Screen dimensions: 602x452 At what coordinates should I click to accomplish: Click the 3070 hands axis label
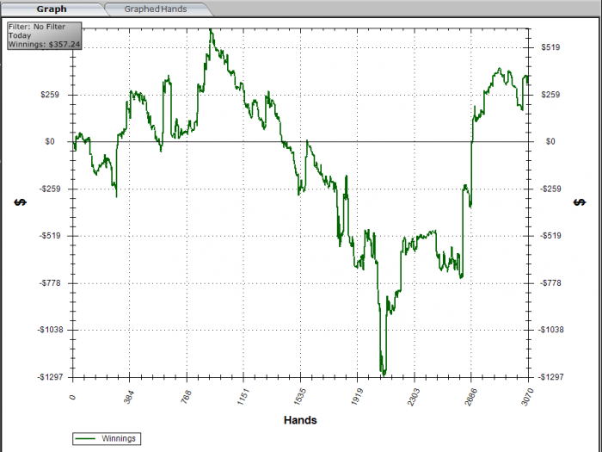click(x=527, y=397)
